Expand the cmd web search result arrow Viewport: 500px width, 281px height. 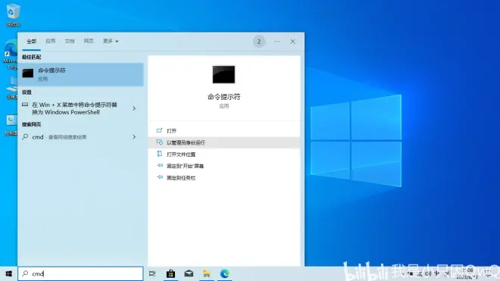[x=134, y=137]
